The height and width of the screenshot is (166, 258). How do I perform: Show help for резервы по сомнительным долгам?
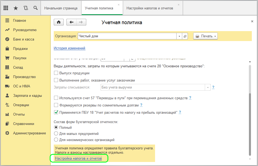click(x=141, y=105)
